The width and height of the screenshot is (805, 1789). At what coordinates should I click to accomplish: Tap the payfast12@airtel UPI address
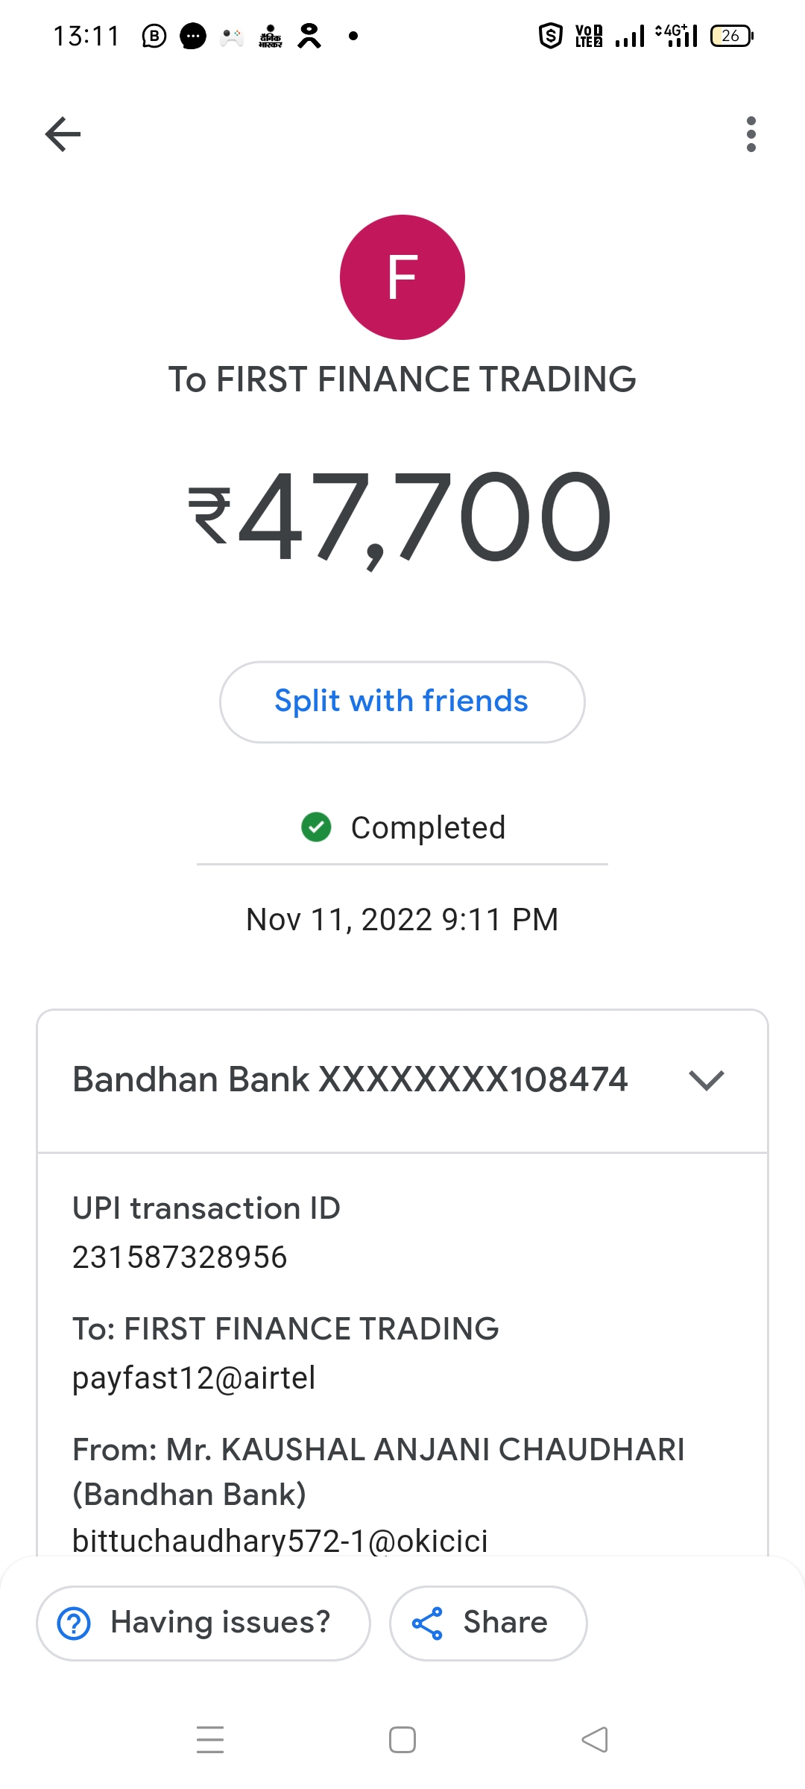[194, 1378]
